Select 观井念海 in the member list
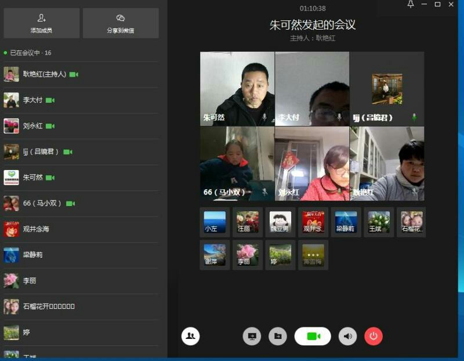This screenshot has width=464, height=361. click(36, 229)
